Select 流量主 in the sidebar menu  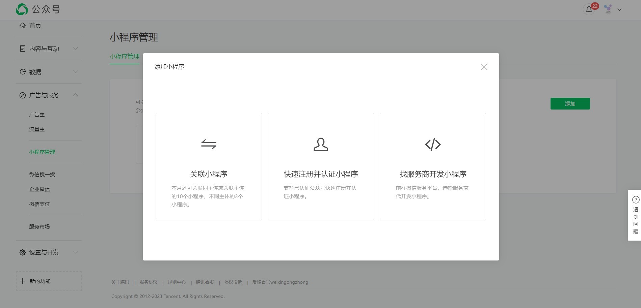pyautogui.click(x=36, y=129)
